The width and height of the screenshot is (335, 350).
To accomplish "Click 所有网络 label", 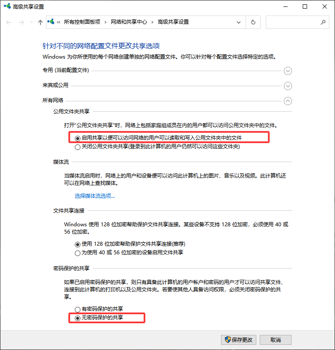I will coord(53,100).
